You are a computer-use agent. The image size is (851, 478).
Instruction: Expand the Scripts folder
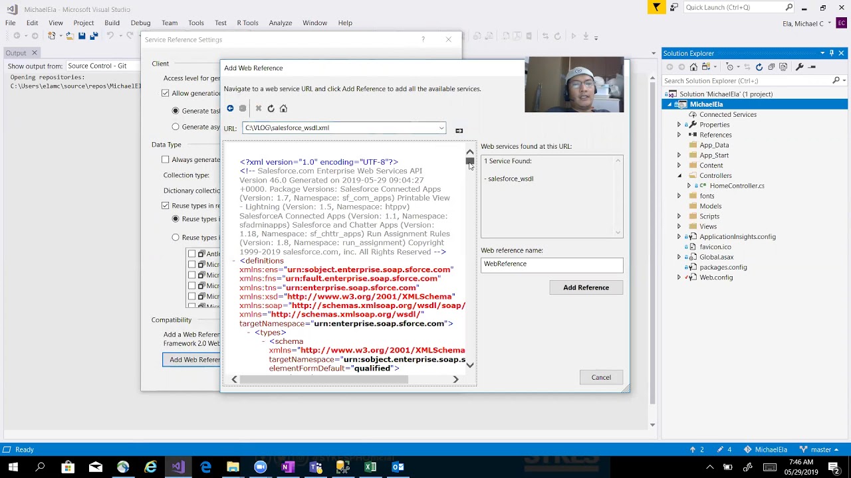click(679, 216)
